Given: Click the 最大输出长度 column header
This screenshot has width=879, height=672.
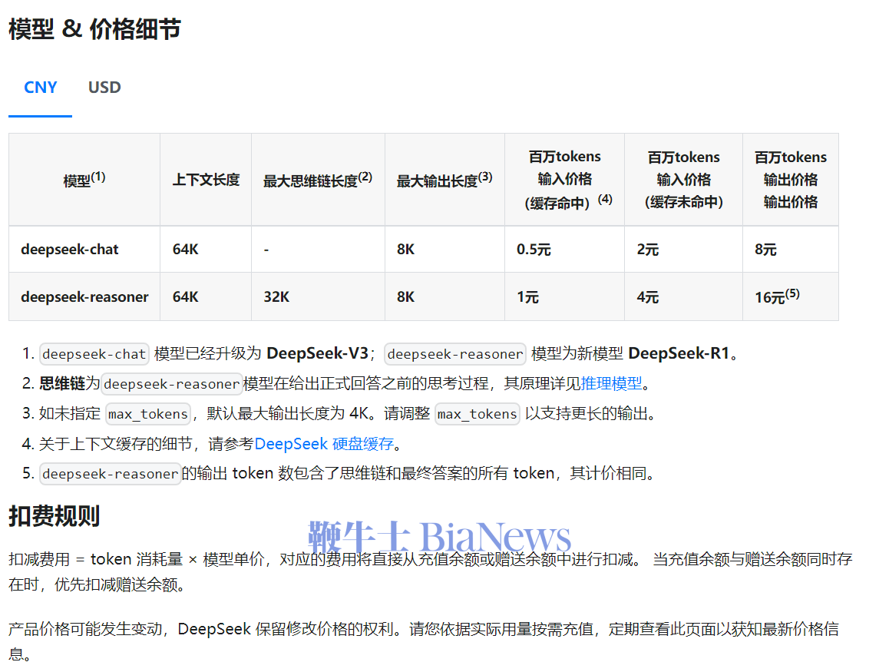Looking at the screenshot, I should 444,180.
